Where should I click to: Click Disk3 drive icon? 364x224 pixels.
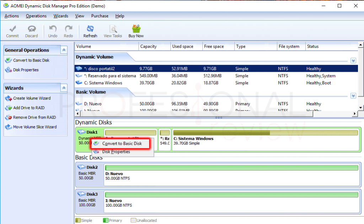(x=81, y=194)
